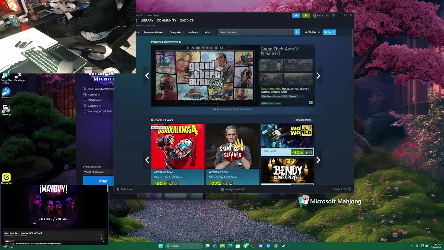The height and width of the screenshot is (250, 444).
Task: Open Bendy and the Dark Revival
Action: tap(288, 171)
